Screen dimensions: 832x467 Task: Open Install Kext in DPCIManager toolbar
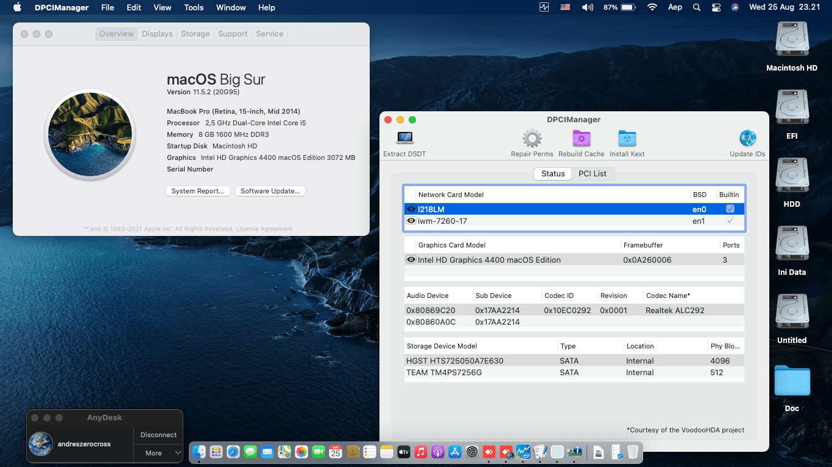[x=627, y=138]
